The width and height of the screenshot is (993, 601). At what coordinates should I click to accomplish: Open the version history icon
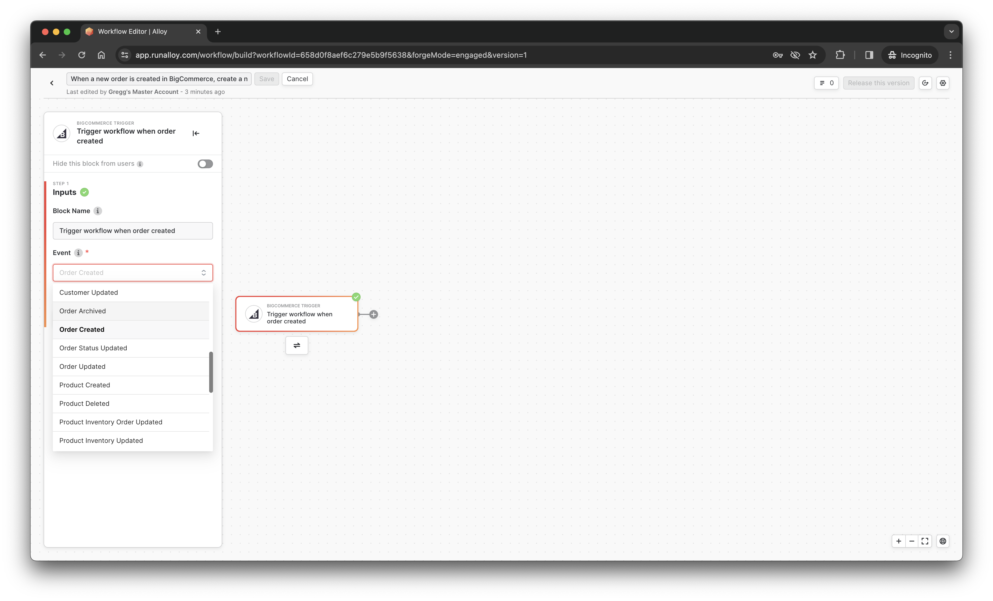pyautogui.click(x=925, y=83)
